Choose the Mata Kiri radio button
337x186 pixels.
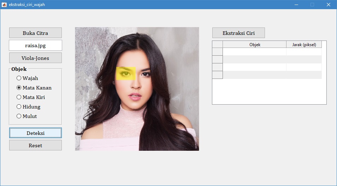point(31,97)
